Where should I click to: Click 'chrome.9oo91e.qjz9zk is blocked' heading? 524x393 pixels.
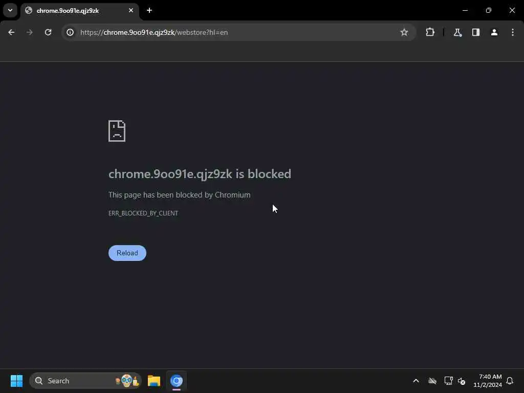(x=200, y=174)
